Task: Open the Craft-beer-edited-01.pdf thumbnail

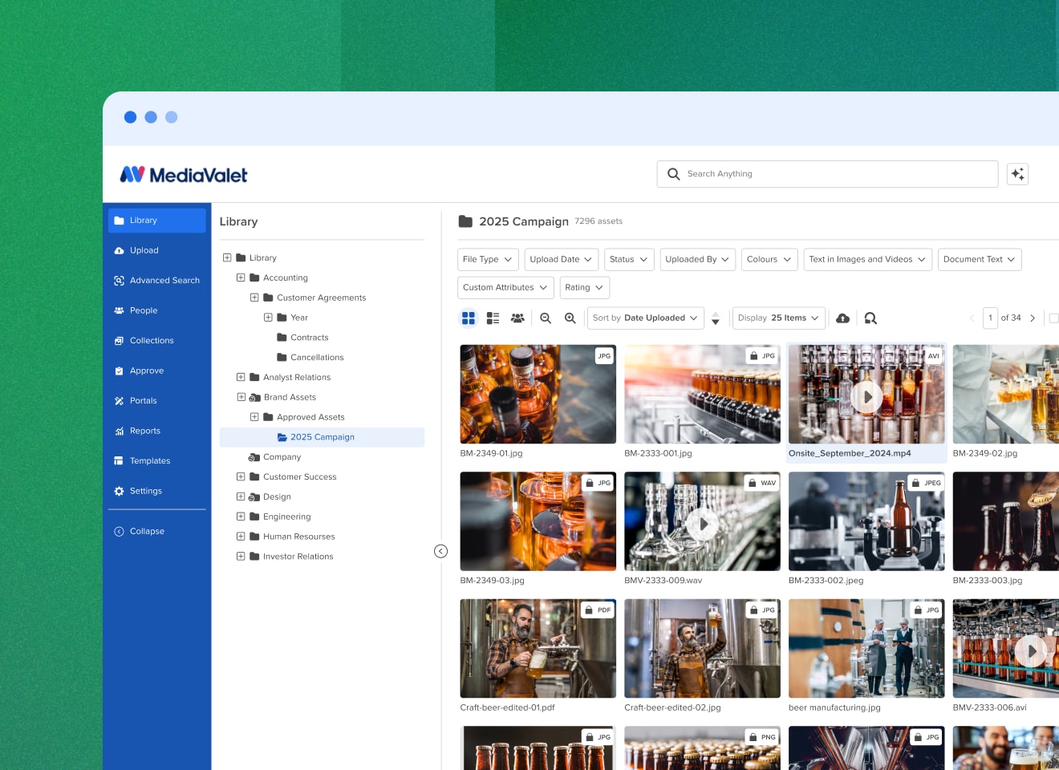Action: click(538, 649)
